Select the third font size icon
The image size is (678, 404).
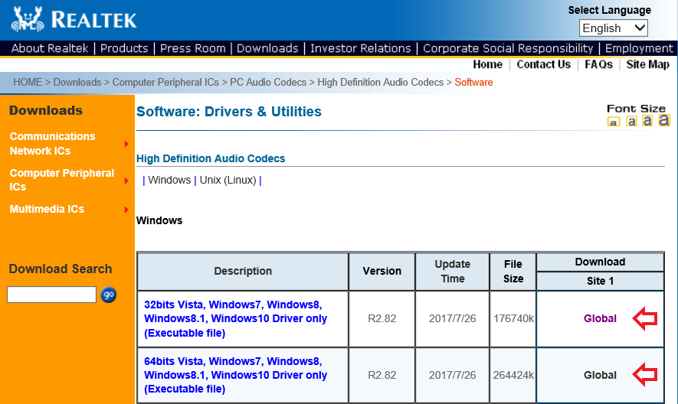click(647, 121)
